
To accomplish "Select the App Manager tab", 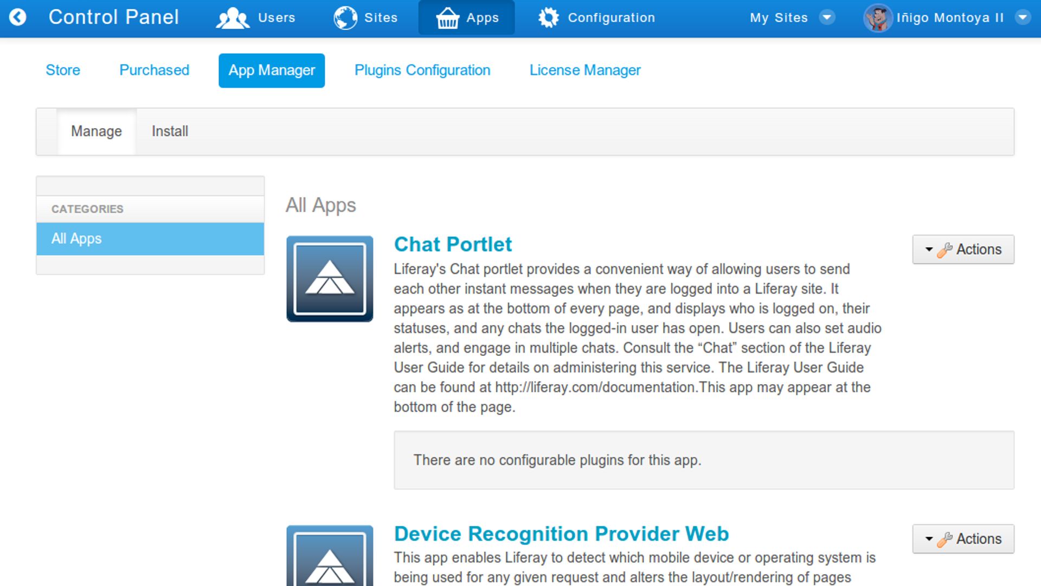I will (x=272, y=71).
